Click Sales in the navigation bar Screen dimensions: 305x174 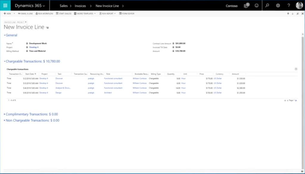[63, 6]
